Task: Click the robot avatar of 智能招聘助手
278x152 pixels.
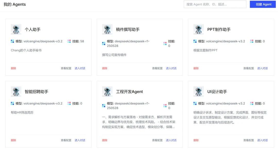Action: pos(16,91)
